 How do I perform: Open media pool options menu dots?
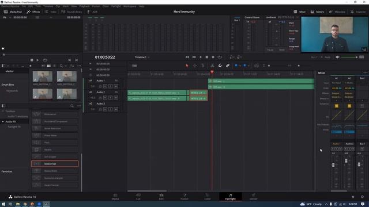(x=79, y=66)
